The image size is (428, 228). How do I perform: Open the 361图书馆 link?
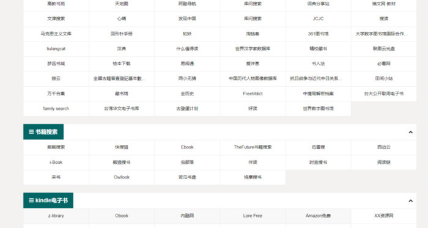[319, 34]
